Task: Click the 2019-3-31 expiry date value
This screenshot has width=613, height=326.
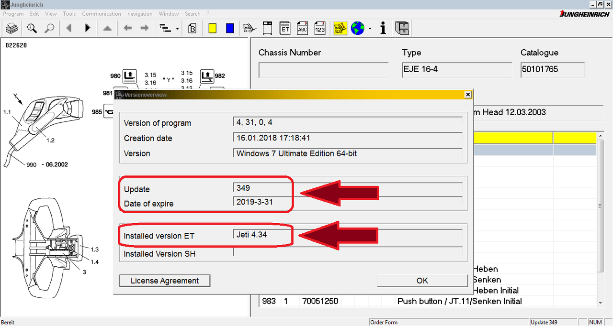Action: click(255, 202)
